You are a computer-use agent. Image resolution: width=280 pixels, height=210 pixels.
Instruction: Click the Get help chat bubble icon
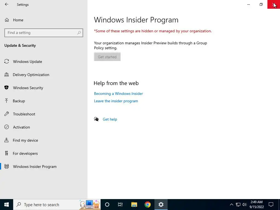tap(96, 119)
